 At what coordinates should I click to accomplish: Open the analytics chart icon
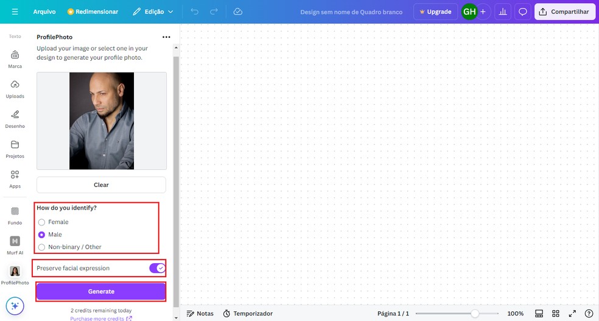click(x=503, y=12)
